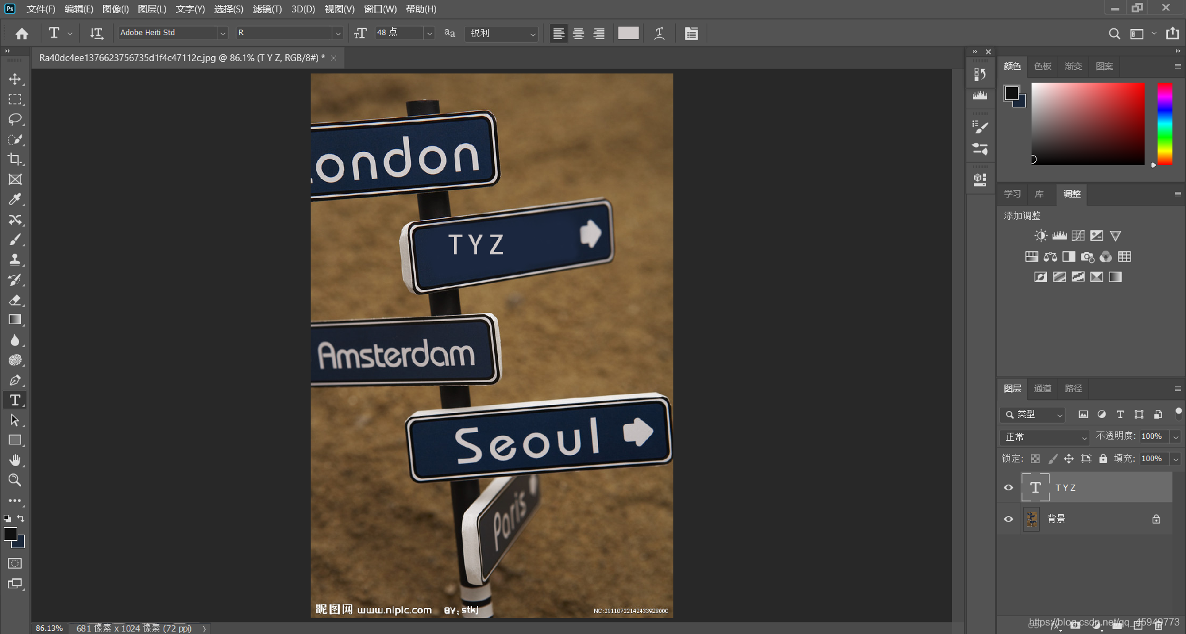This screenshot has height=634, width=1186.
Task: Select the Path Selection tool
Action: tap(15, 420)
